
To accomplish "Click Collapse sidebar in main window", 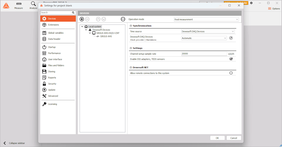I will click(14, 143).
